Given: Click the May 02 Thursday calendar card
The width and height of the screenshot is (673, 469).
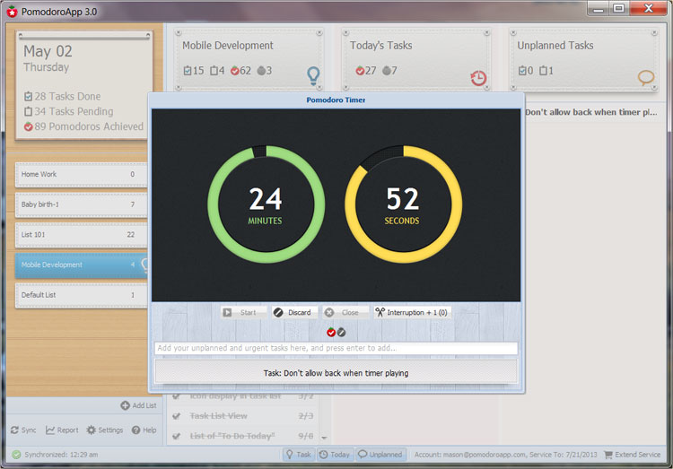Looking at the screenshot, I should 84,85.
